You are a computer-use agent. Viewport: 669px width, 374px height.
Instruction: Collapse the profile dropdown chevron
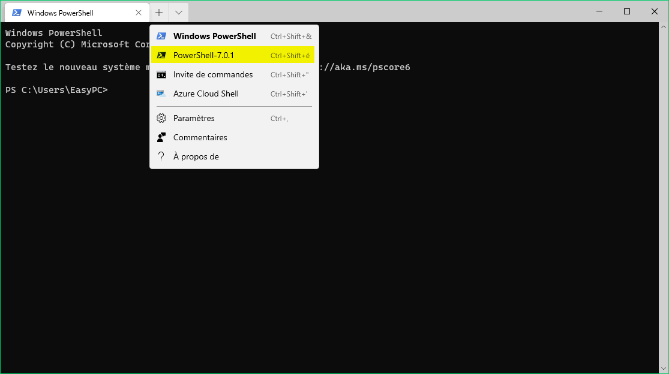click(179, 13)
